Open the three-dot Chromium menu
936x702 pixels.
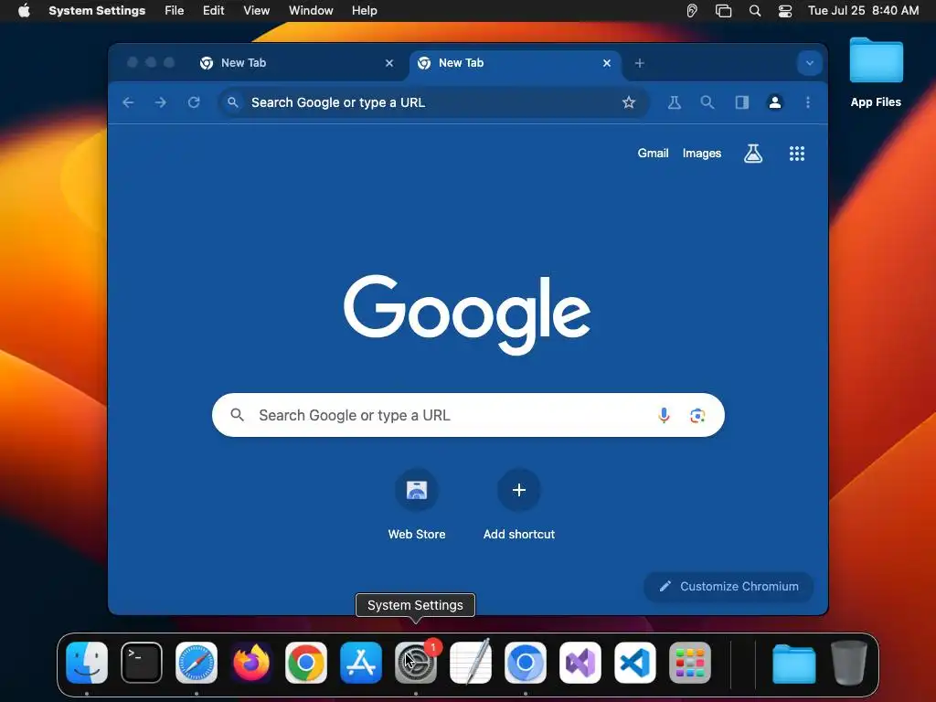[x=808, y=102]
